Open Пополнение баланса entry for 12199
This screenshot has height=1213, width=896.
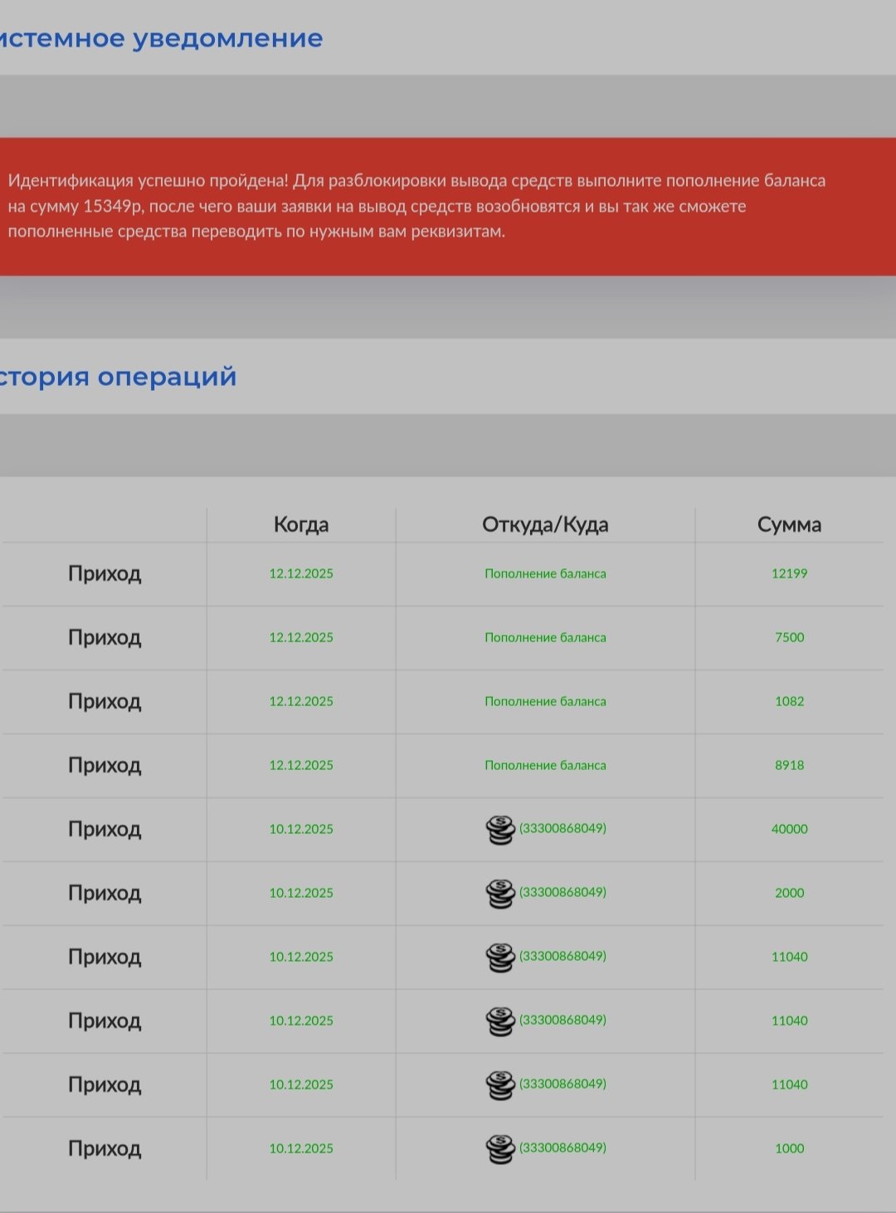pos(545,573)
